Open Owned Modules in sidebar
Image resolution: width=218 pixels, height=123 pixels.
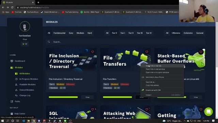click(27, 90)
